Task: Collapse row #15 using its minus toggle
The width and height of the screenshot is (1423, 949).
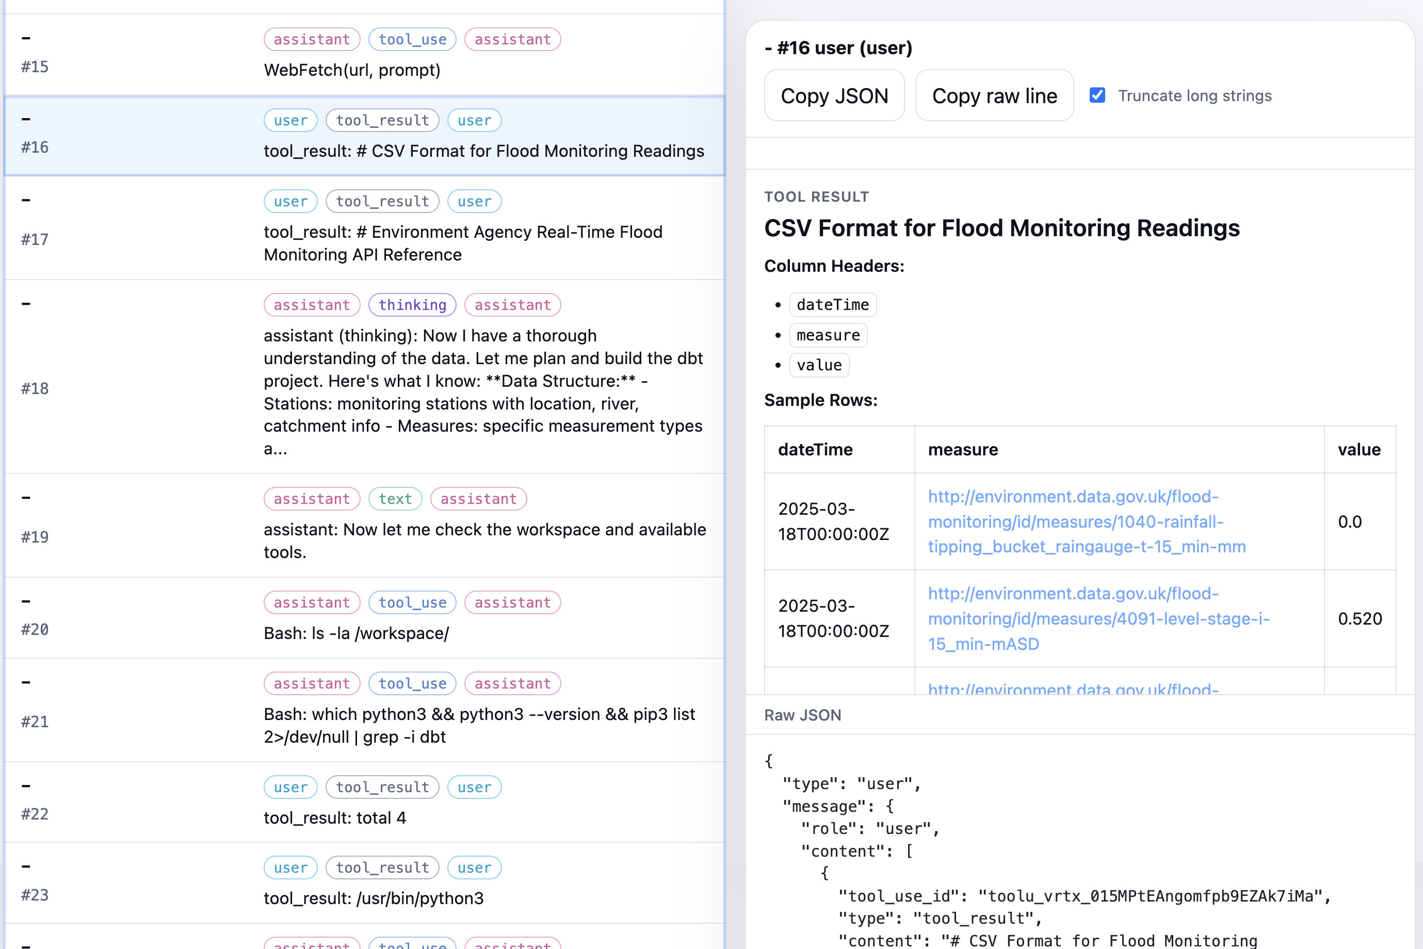Action: point(25,38)
